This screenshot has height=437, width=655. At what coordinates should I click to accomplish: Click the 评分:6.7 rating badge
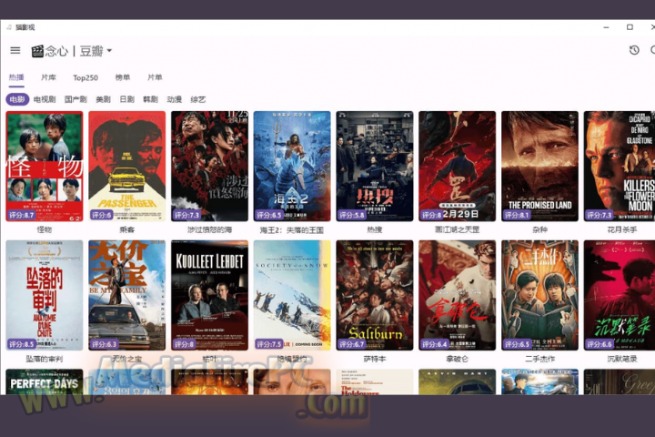(x=352, y=344)
